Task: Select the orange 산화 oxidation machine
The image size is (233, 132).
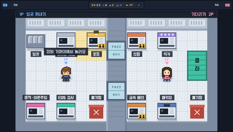Action: pyautogui.click(x=137, y=40)
